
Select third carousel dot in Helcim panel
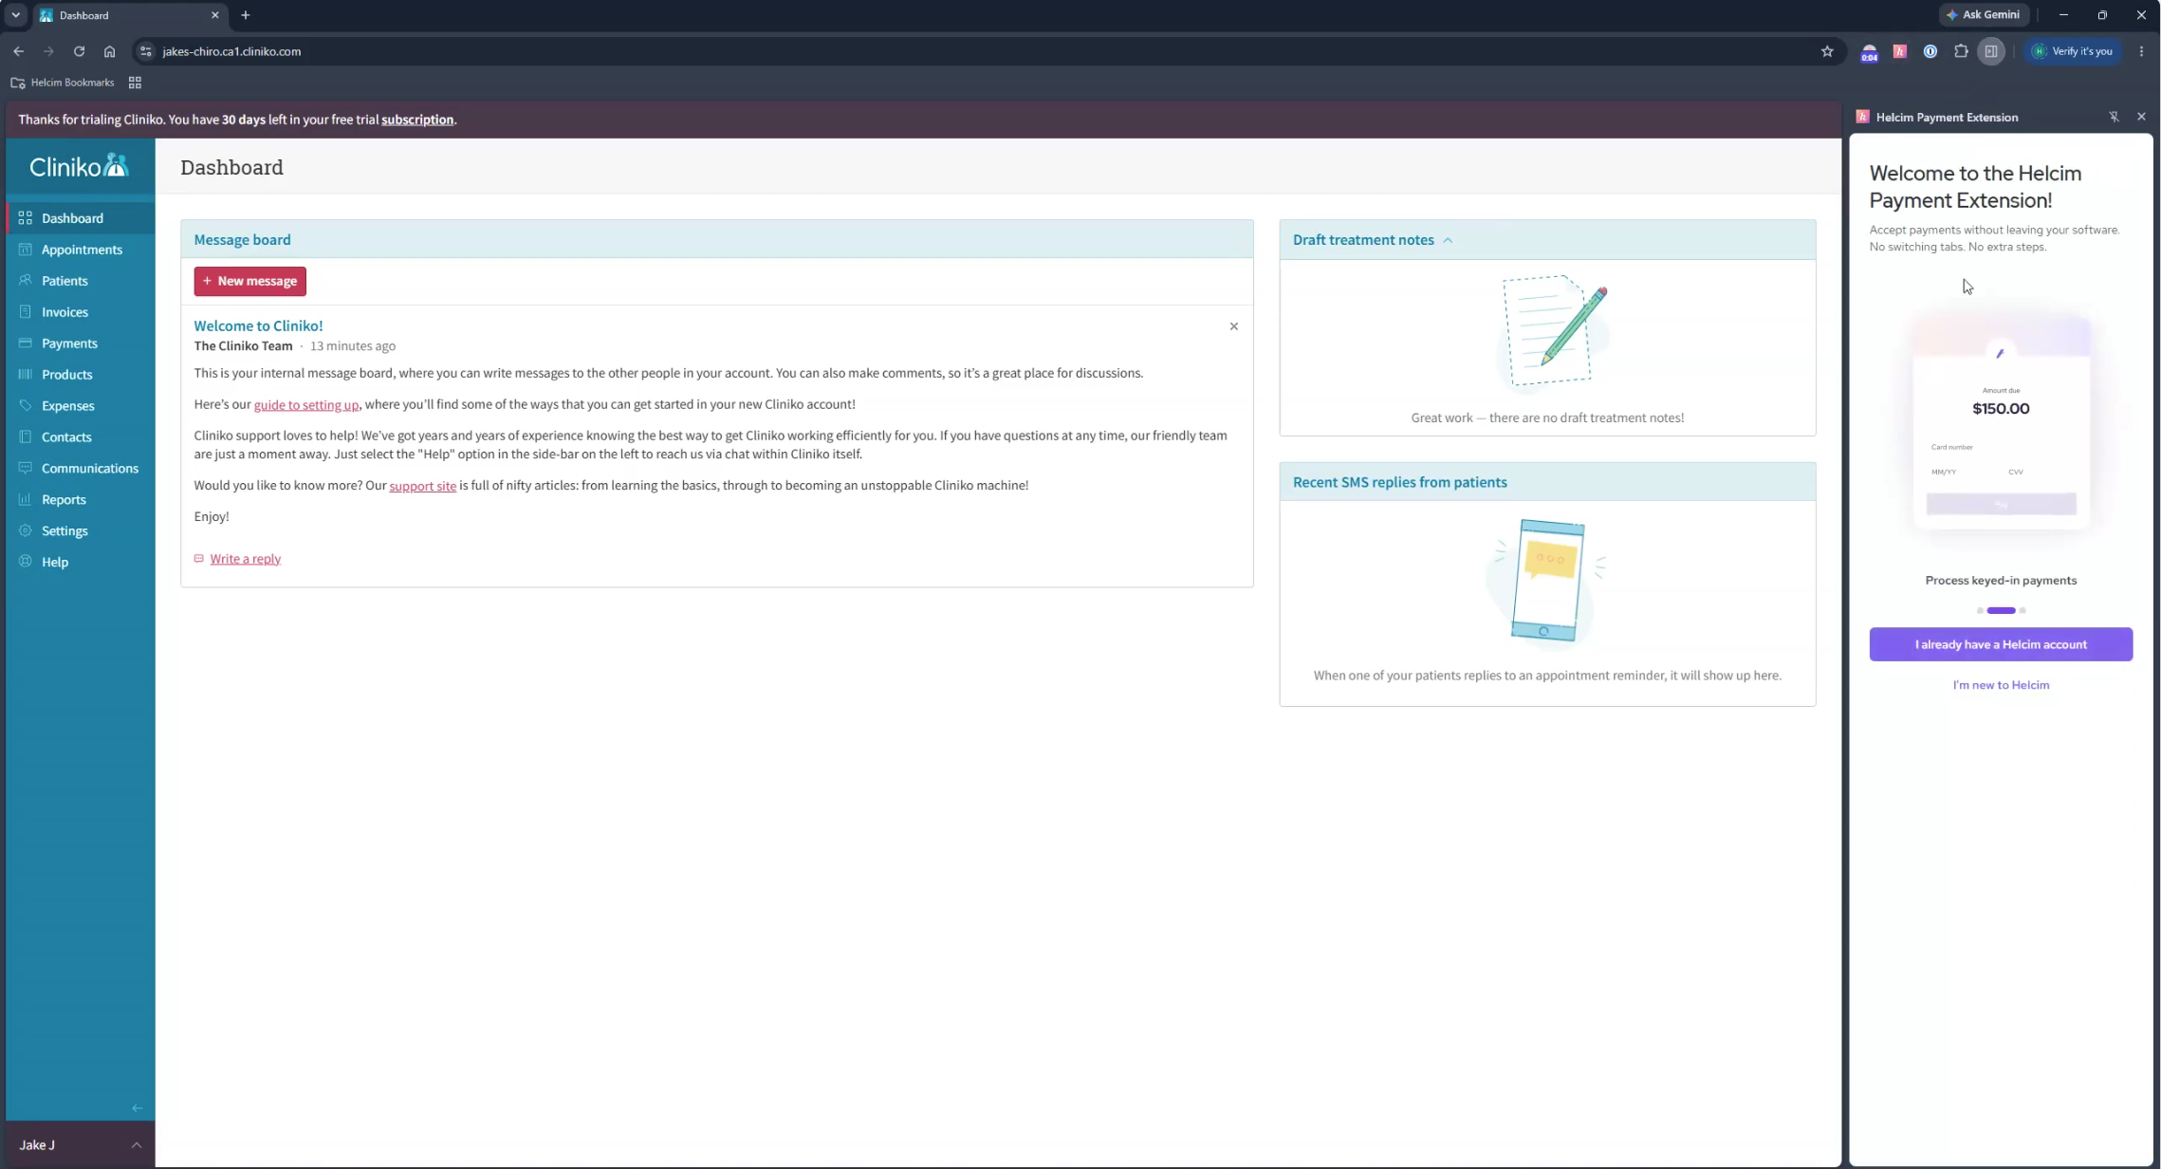click(x=2022, y=611)
